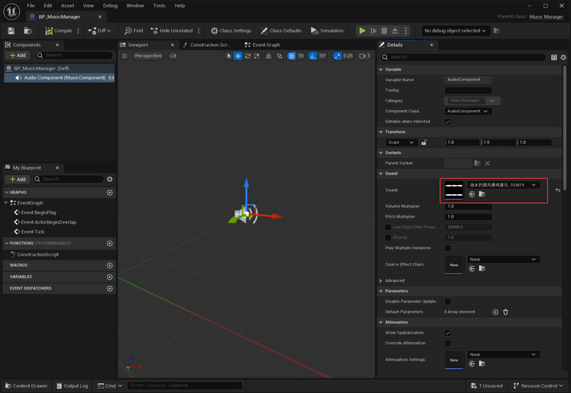Toggle surface snapping icon
This screenshot has width=571, height=393.
(280, 56)
